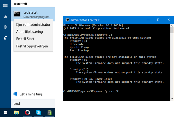Open the Windows Start button
The image size is (174, 117).
(5, 112)
